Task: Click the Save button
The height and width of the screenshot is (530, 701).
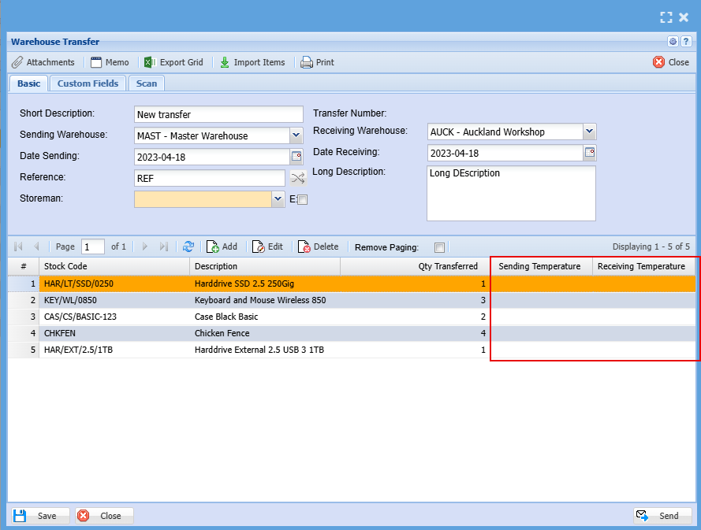Action: pyautogui.click(x=39, y=516)
